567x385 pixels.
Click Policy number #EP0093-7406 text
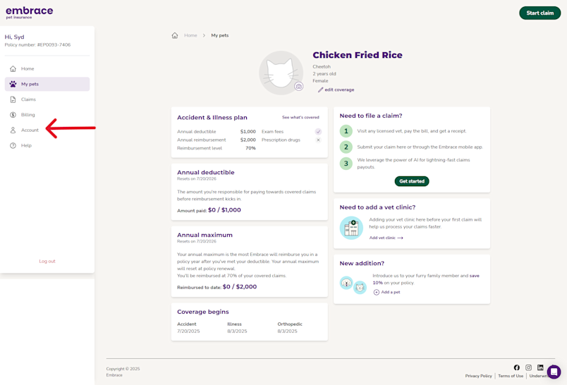click(x=37, y=45)
